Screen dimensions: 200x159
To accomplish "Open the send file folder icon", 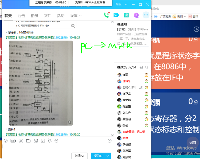I will [28, 141].
